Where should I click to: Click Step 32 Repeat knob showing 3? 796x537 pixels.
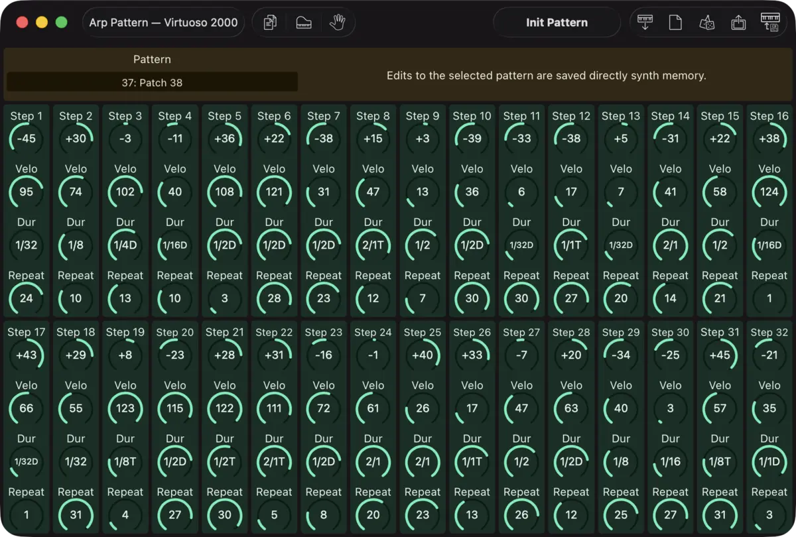click(x=769, y=514)
